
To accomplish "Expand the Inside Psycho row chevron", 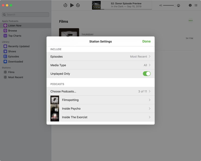I will [x=149, y=109].
